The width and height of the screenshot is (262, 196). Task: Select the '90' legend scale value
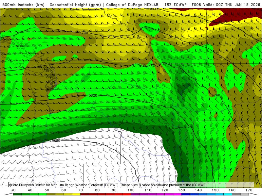pos(114,190)
